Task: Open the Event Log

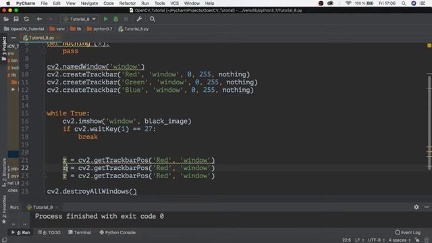Action: (408, 232)
